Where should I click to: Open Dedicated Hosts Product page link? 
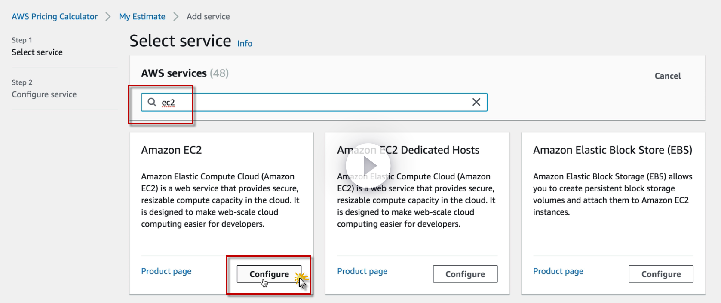pos(362,271)
